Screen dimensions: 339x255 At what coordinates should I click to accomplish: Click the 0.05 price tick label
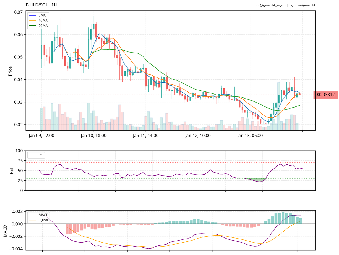click(19, 57)
